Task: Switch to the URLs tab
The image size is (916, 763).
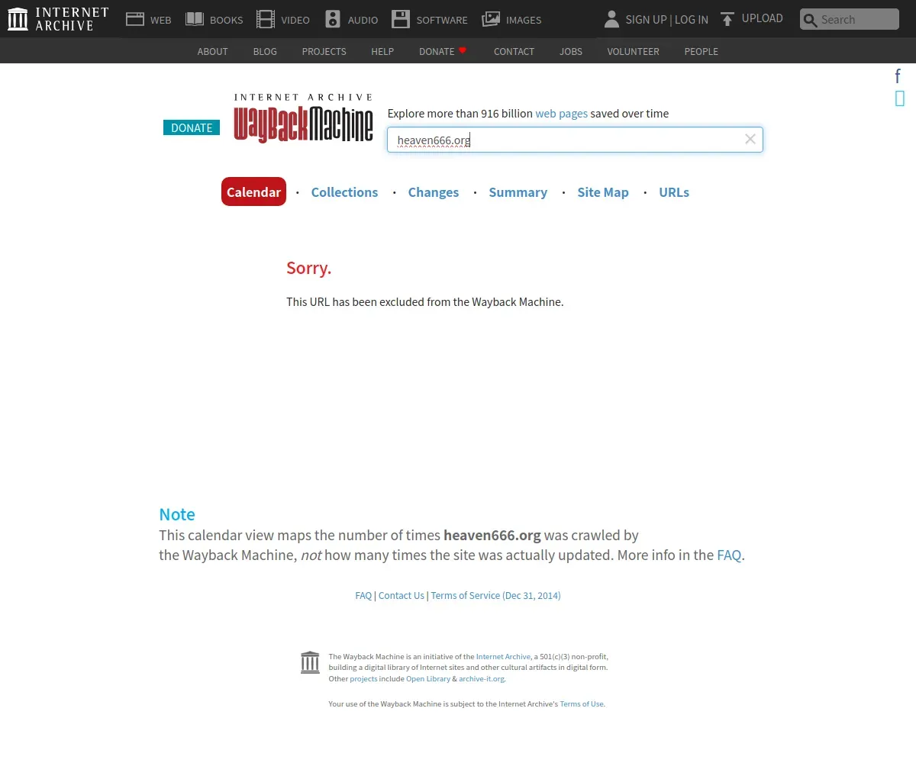Action: tap(674, 192)
